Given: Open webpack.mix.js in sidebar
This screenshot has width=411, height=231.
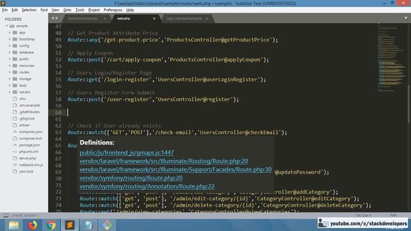Looking at the screenshot, I should tap(31, 165).
